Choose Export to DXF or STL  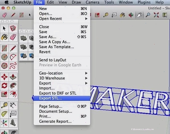coord(62,93)
